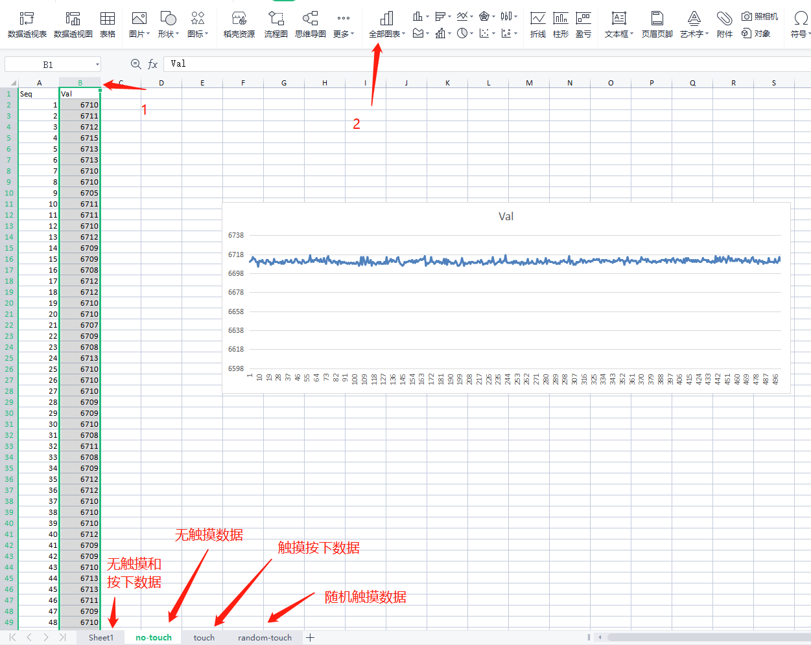Switch to the touch sheet tab
This screenshot has height=645, width=811.
204,638
